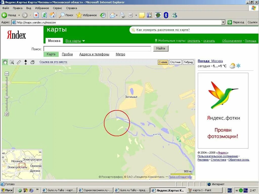This screenshot has width=259, height=194.
Task: Open the Обозначения legend link
Action: (x=232, y=41)
